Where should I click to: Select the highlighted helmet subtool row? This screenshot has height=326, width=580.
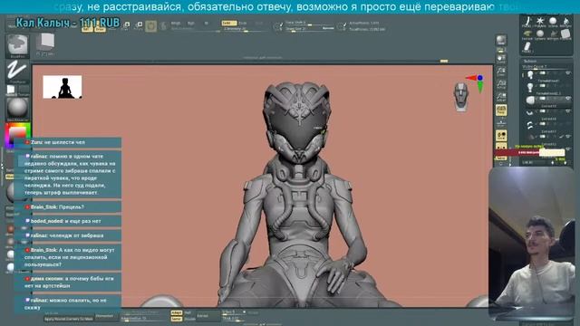point(549,101)
